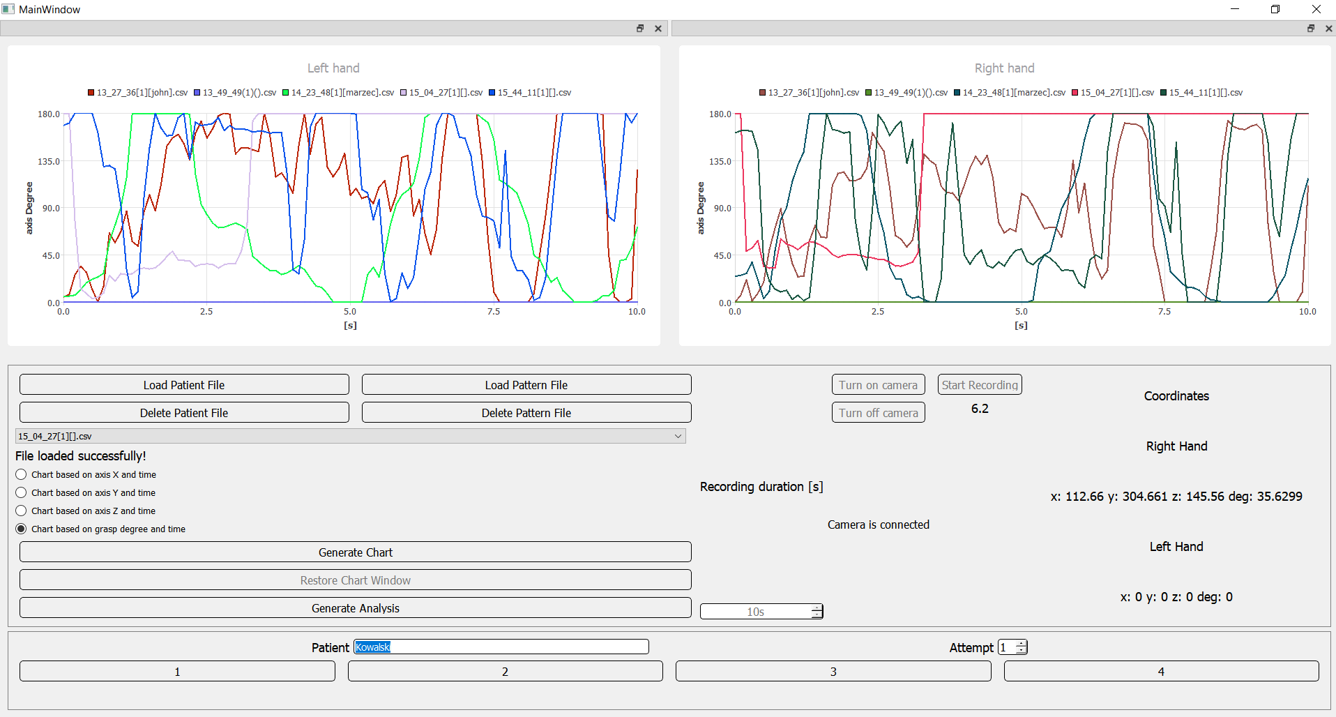The height and width of the screenshot is (717, 1336).
Task: Click Load Patient File button
Action: [184, 385]
